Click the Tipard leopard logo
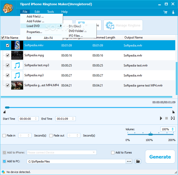This screenshot has width=178, height=175. coord(8,8)
